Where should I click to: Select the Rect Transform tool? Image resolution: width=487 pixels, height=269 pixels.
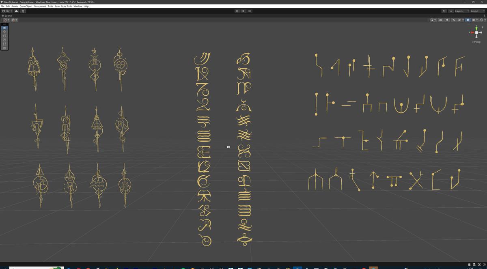coord(5,44)
